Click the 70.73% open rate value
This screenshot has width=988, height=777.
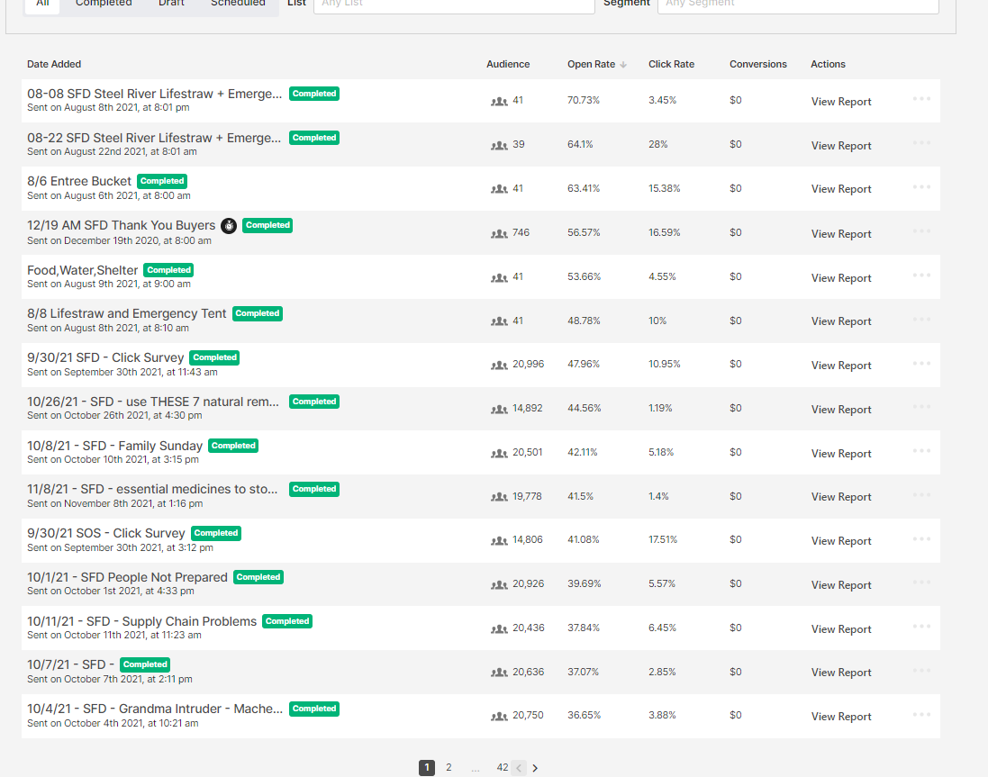point(584,100)
